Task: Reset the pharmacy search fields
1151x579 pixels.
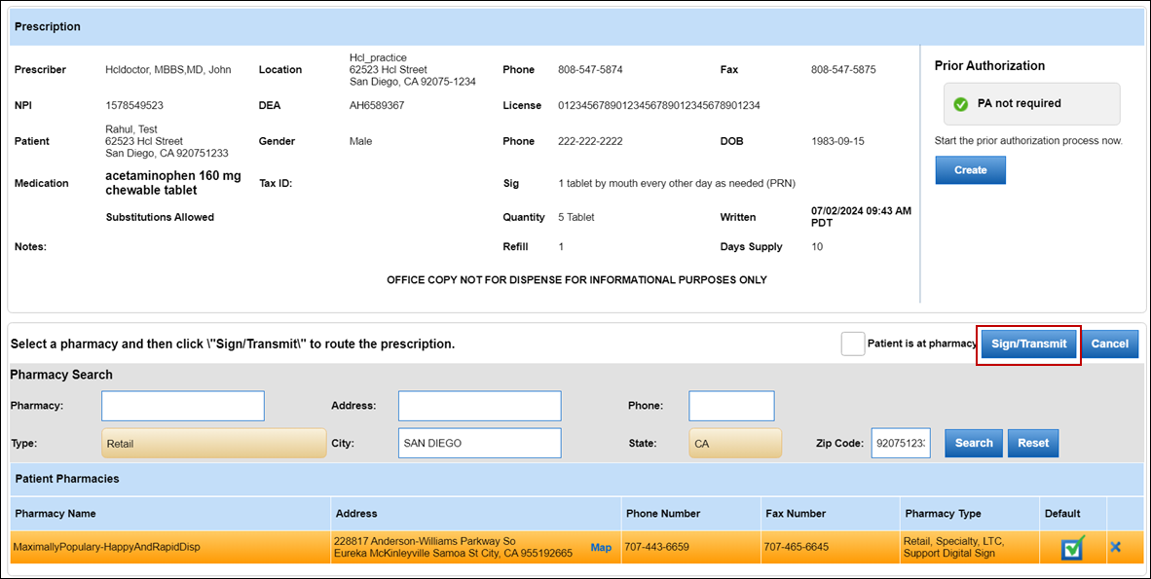Action: (x=1032, y=443)
